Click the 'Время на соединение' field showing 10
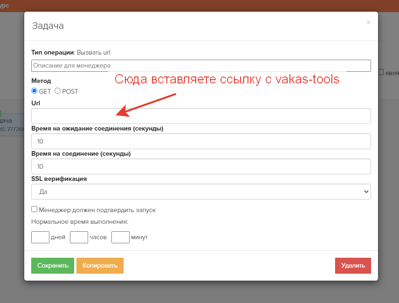The height and width of the screenshot is (303, 399). [200, 166]
